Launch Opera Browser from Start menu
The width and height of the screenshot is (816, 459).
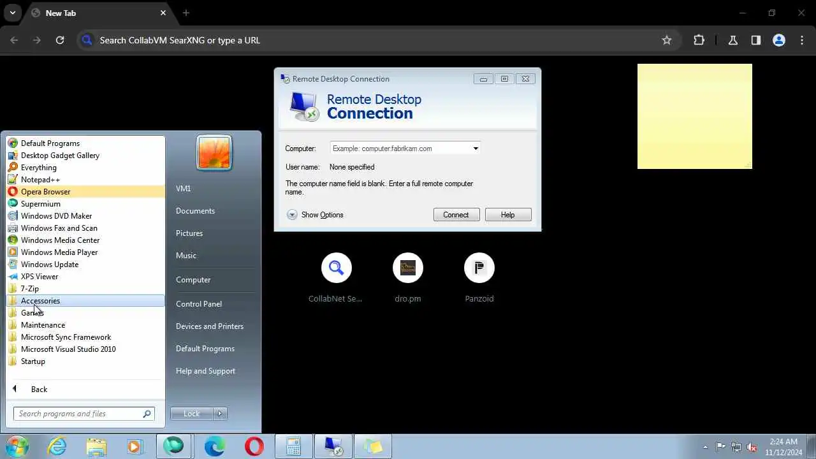coord(85,192)
